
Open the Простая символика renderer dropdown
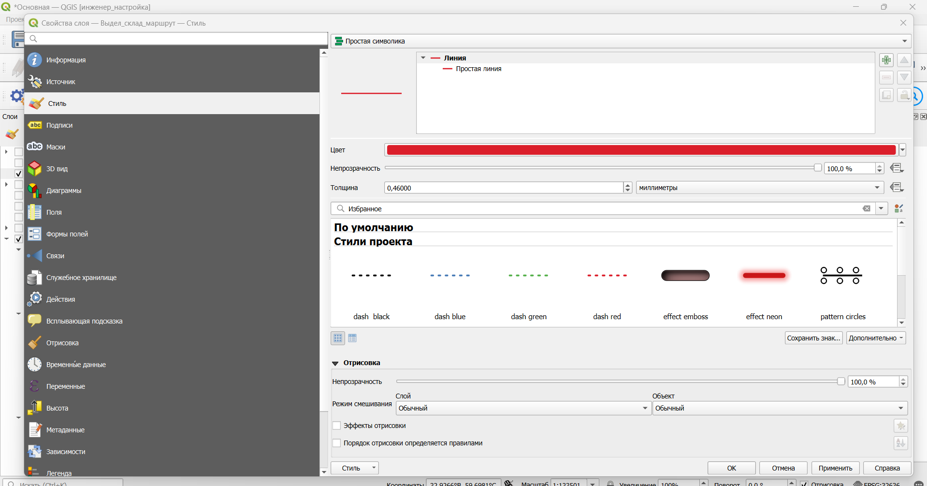621,41
